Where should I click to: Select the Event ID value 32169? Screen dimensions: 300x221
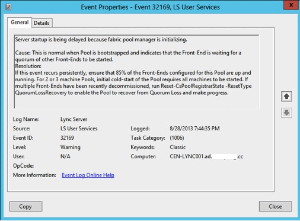click(67, 138)
